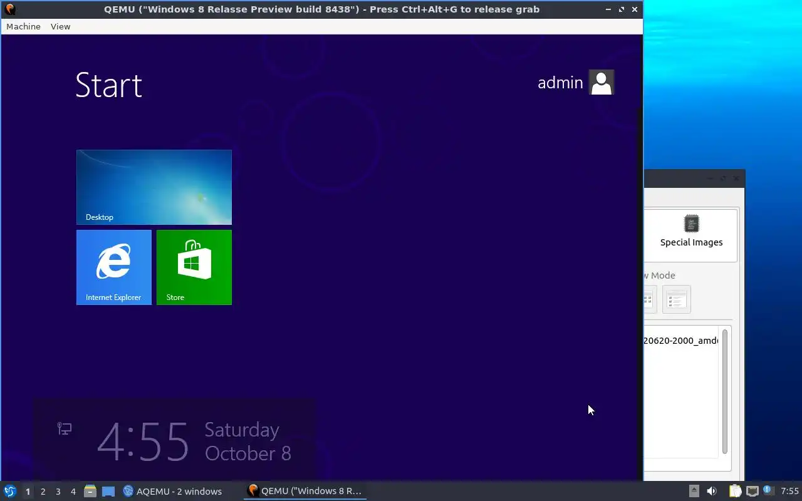Image resolution: width=802 pixels, height=501 pixels.
Task: Click the volume speaker tray icon
Action: tap(712, 491)
